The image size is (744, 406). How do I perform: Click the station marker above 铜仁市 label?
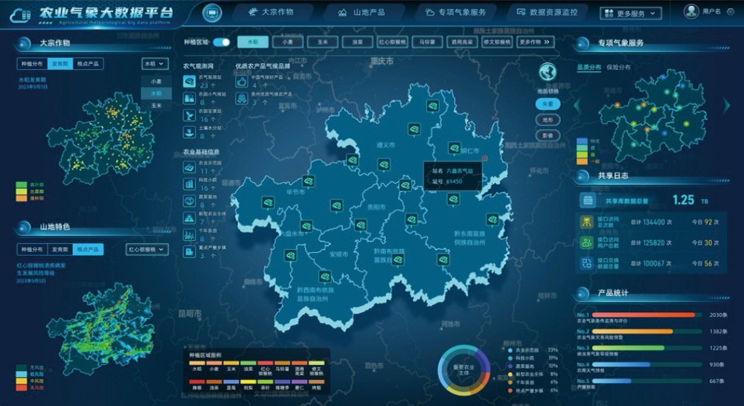coord(454,148)
